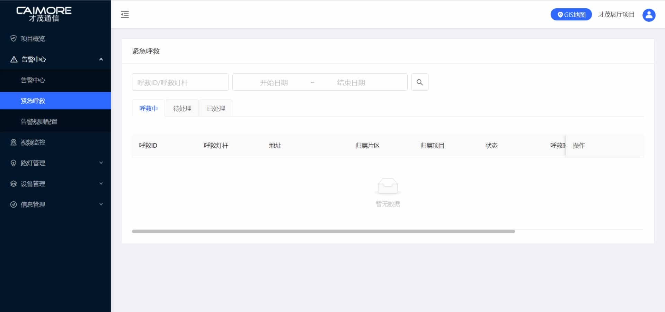
Task: Click the search magnifier icon
Action: [420, 82]
